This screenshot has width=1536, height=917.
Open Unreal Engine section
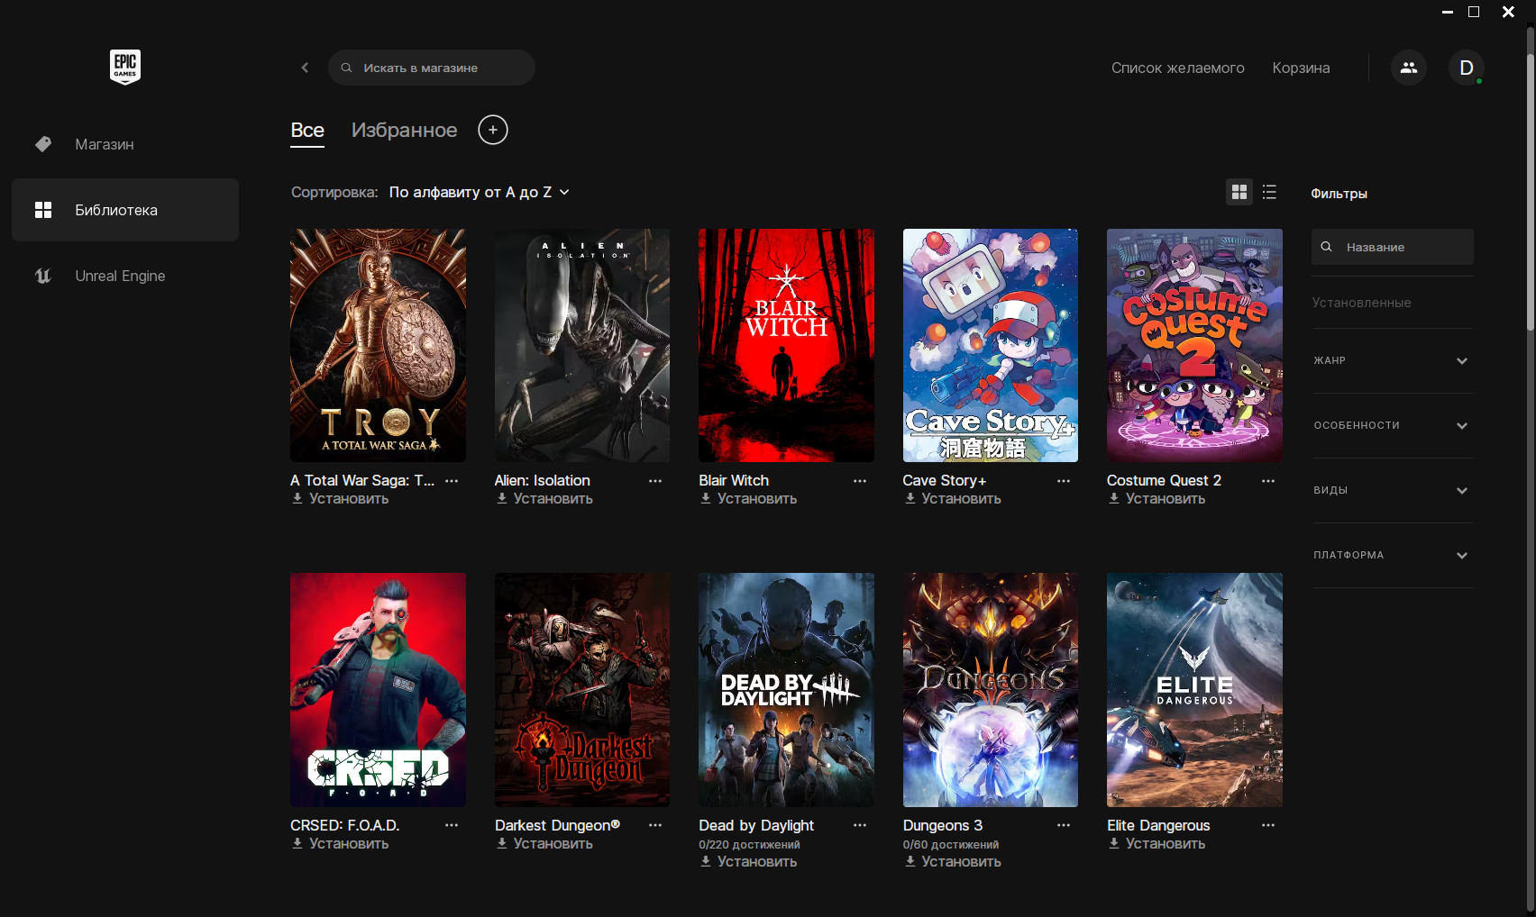click(x=125, y=276)
